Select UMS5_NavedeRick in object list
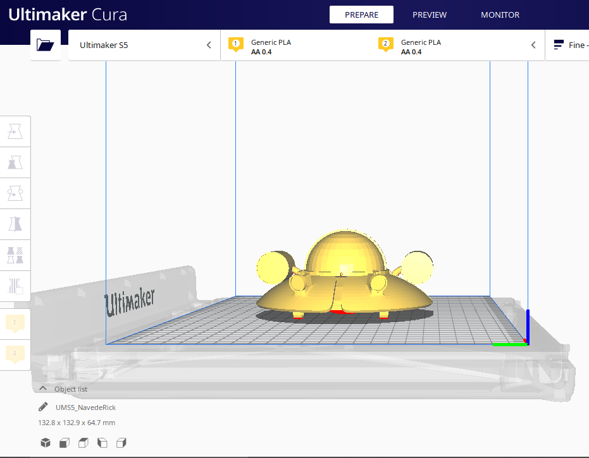The width and height of the screenshot is (589, 458). (x=85, y=407)
